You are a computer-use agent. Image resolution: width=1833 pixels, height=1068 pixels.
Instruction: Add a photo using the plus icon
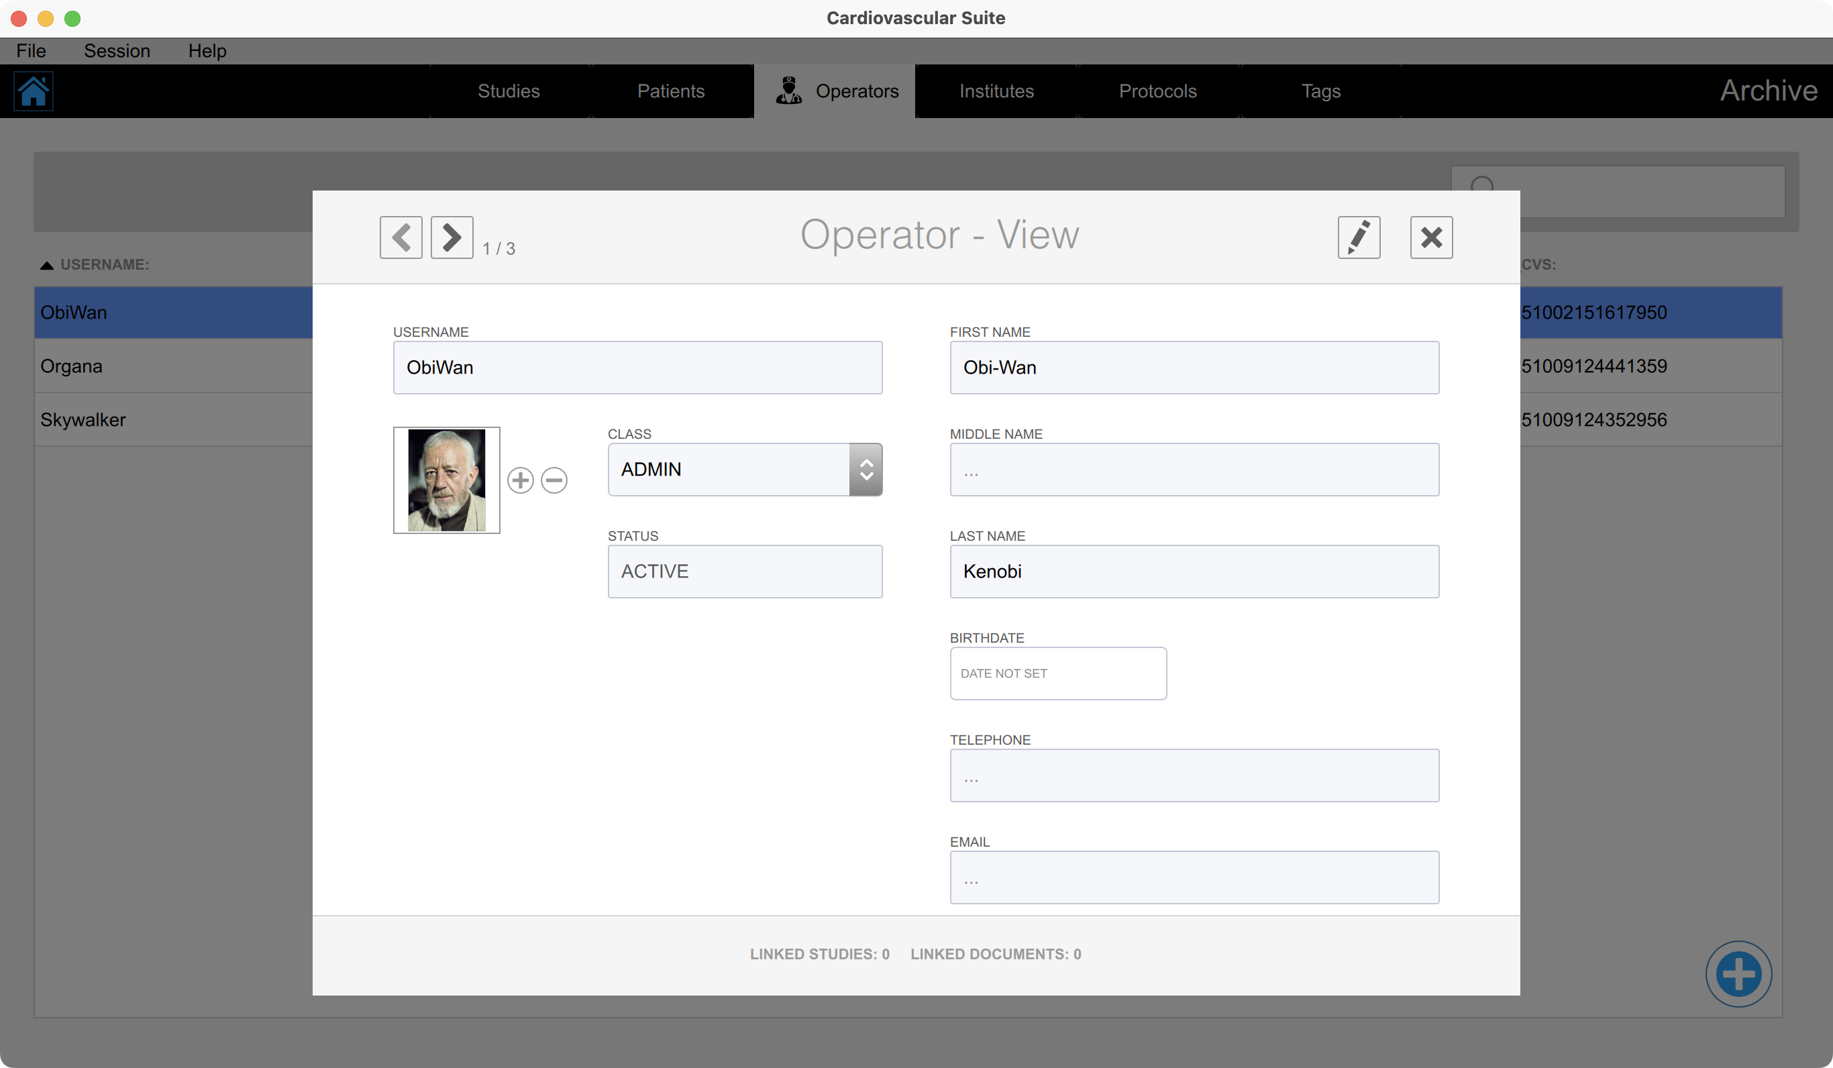click(x=520, y=480)
